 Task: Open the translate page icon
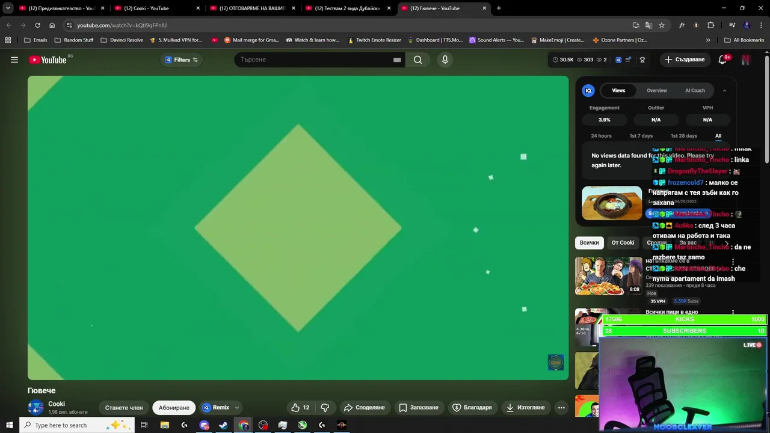648,25
